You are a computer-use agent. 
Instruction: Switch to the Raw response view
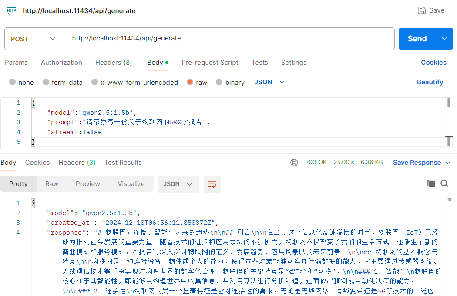click(52, 184)
